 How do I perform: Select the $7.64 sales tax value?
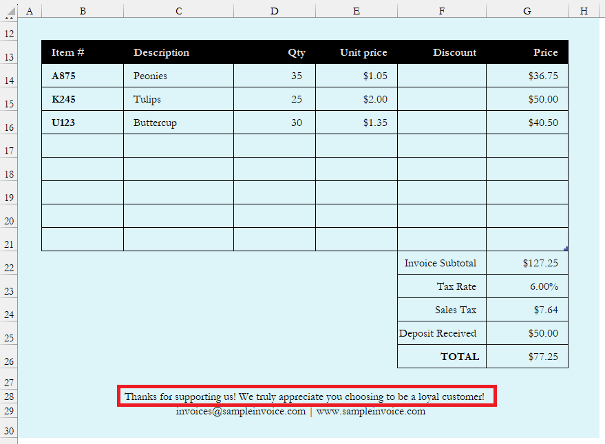coord(527,310)
